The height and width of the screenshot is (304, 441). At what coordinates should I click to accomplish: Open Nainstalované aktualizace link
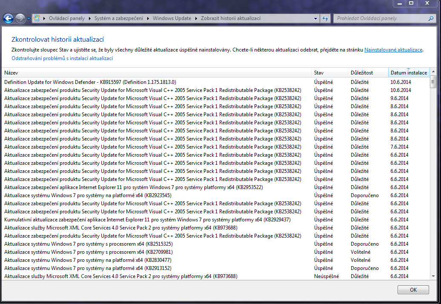(x=393, y=50)
